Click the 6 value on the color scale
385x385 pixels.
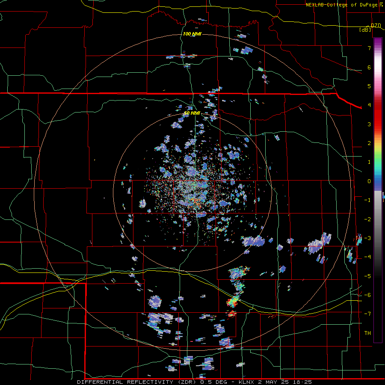pyautogui.click(x=369, y=67)
